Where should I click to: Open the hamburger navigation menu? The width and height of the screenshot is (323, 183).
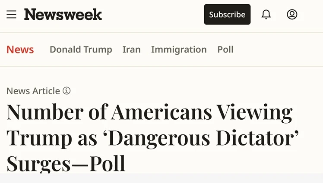coord(11,14)
